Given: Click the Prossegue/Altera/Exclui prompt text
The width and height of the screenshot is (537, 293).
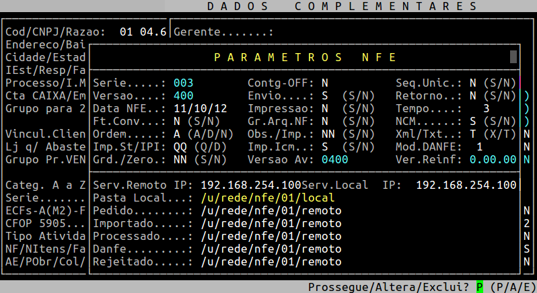Looking at the screenshot, I should pos(389,287).
